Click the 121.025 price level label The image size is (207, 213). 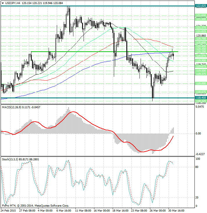(x=201, y=31)
